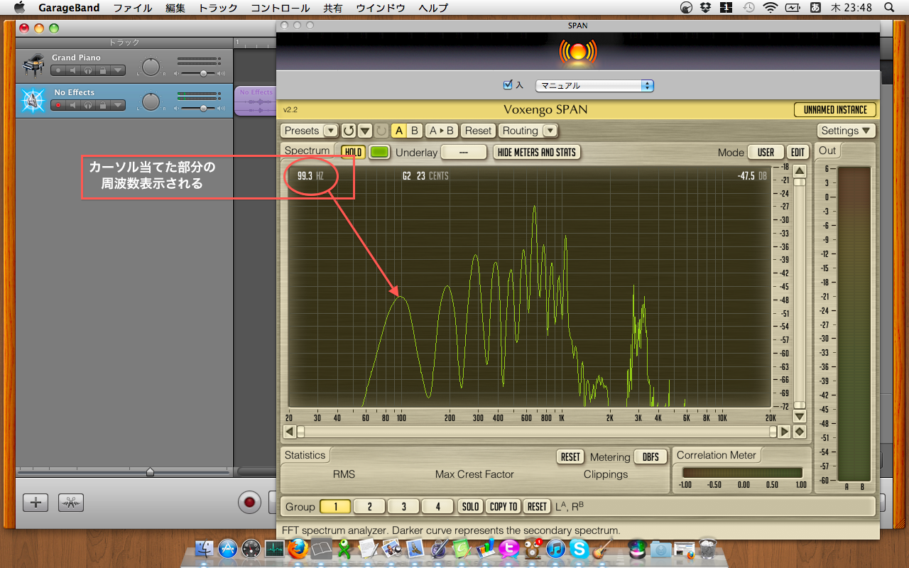The width and height of the screenshot is (909, 568).
Task: Select the A state button
Action: [398, 131]
